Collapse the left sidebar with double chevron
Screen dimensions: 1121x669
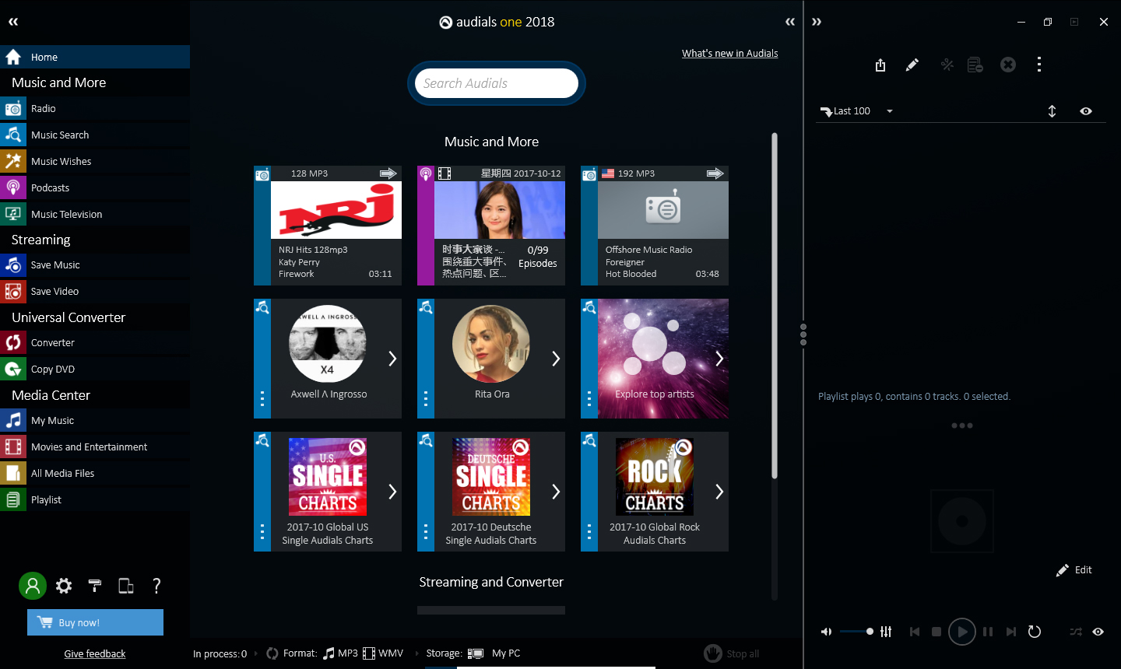13,22
